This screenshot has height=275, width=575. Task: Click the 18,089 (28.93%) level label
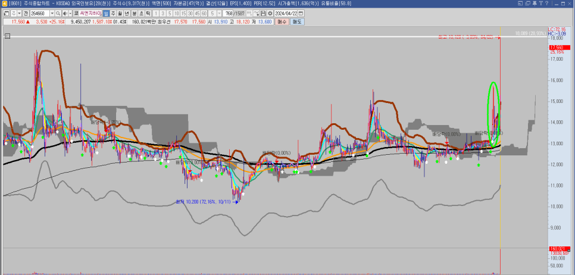point(530,33)
